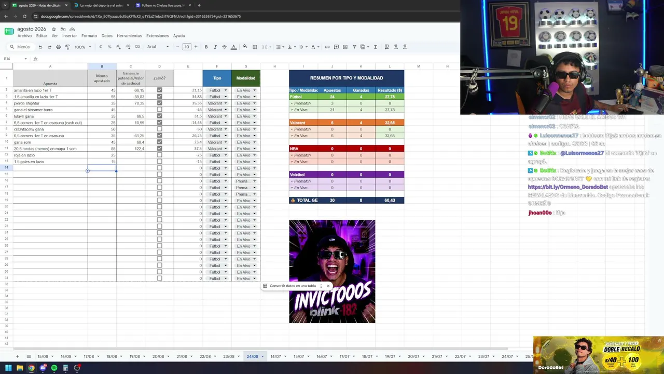Screen dimensions: 664x374
Task: Uncheck ¿Salió? for gana som row
Action: point(159,142)
